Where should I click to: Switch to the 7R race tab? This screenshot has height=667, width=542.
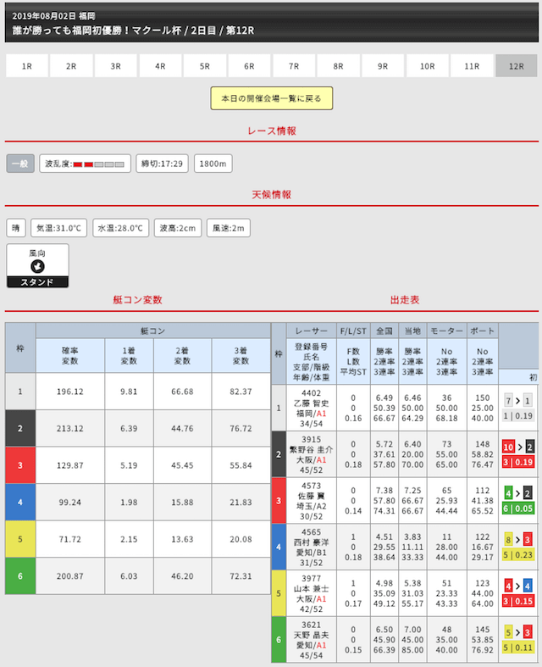coord(294,66)
